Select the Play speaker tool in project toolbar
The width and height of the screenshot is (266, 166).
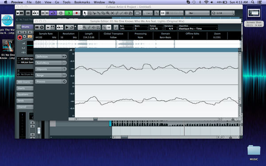click(126, 13)
